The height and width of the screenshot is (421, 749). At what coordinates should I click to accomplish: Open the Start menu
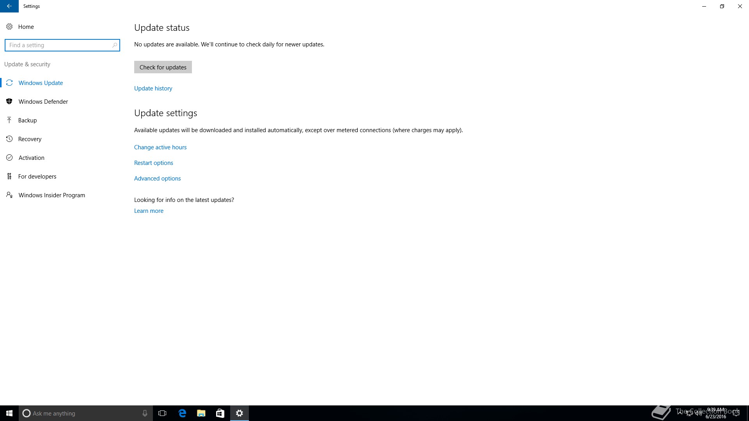[9, 413]
